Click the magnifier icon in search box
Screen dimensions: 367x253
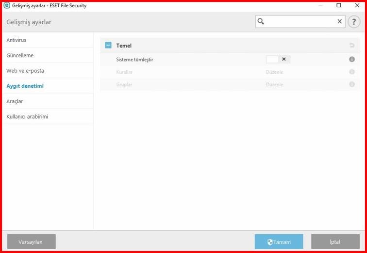261,21
